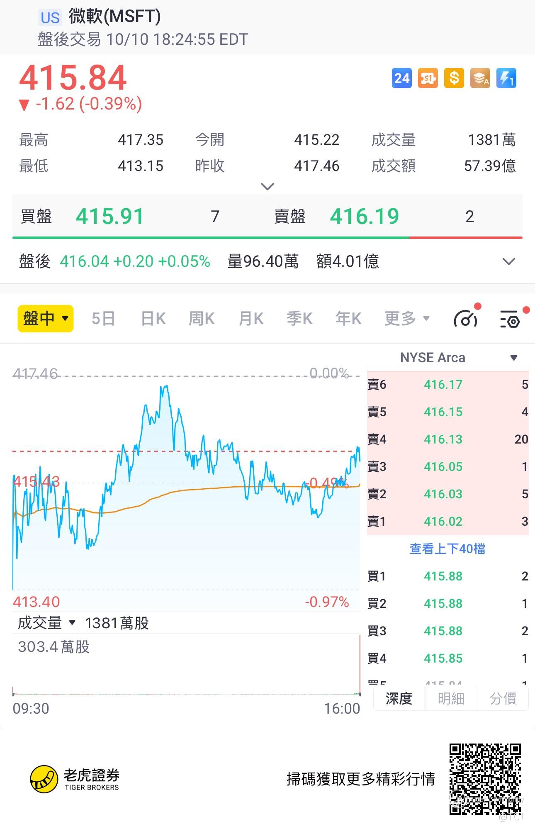Screen dimensions: 535x829
Task: Select the 買2 order row
Action: tap(448, 604)
